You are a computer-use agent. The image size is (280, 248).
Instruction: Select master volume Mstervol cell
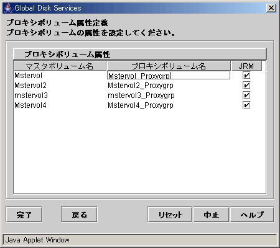click(x=60, y=76)
